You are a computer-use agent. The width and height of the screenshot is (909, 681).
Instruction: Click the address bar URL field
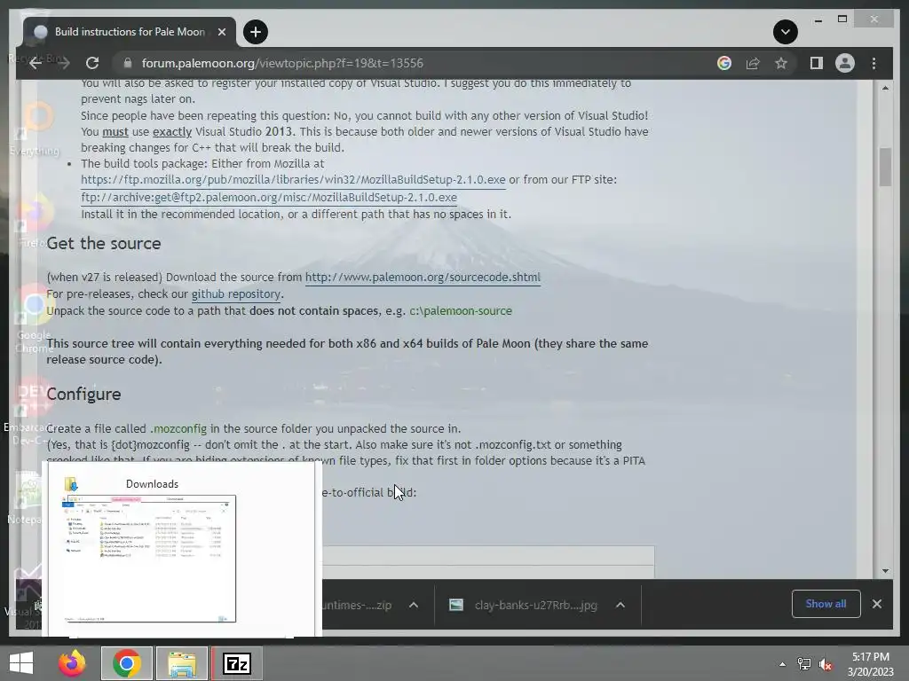417,63
